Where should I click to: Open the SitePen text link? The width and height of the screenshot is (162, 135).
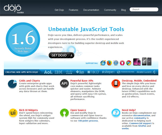(x=142, y=126)
